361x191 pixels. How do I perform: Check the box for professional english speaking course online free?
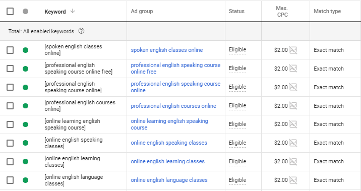[10, 69]
